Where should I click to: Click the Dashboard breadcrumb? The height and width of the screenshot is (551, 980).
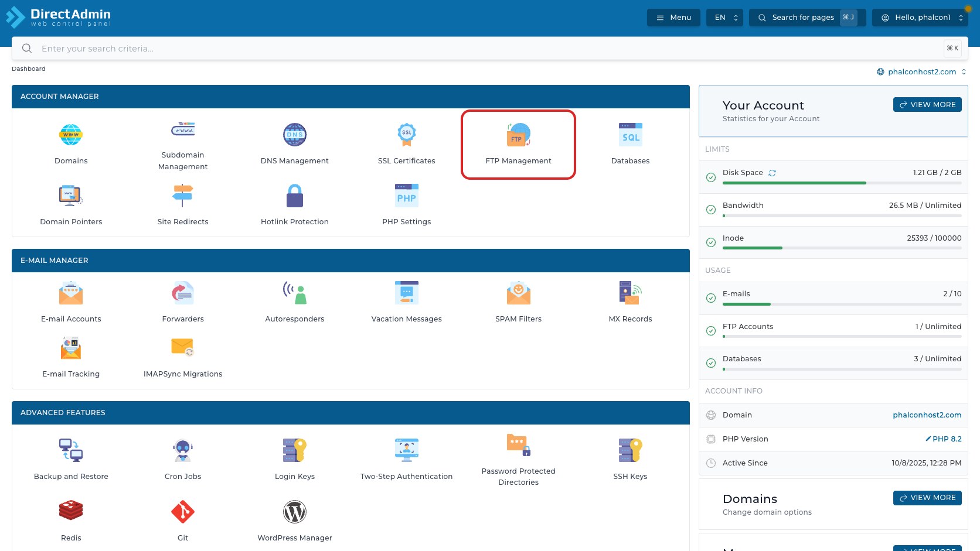click(x=29, y=69)
